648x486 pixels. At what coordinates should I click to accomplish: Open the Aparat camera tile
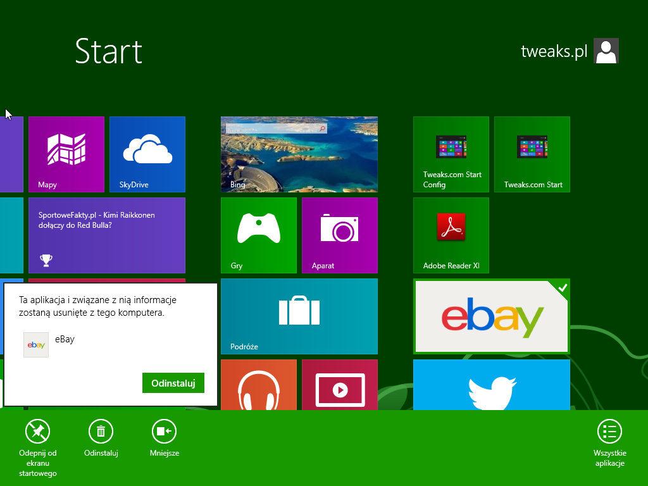point(340,235)
